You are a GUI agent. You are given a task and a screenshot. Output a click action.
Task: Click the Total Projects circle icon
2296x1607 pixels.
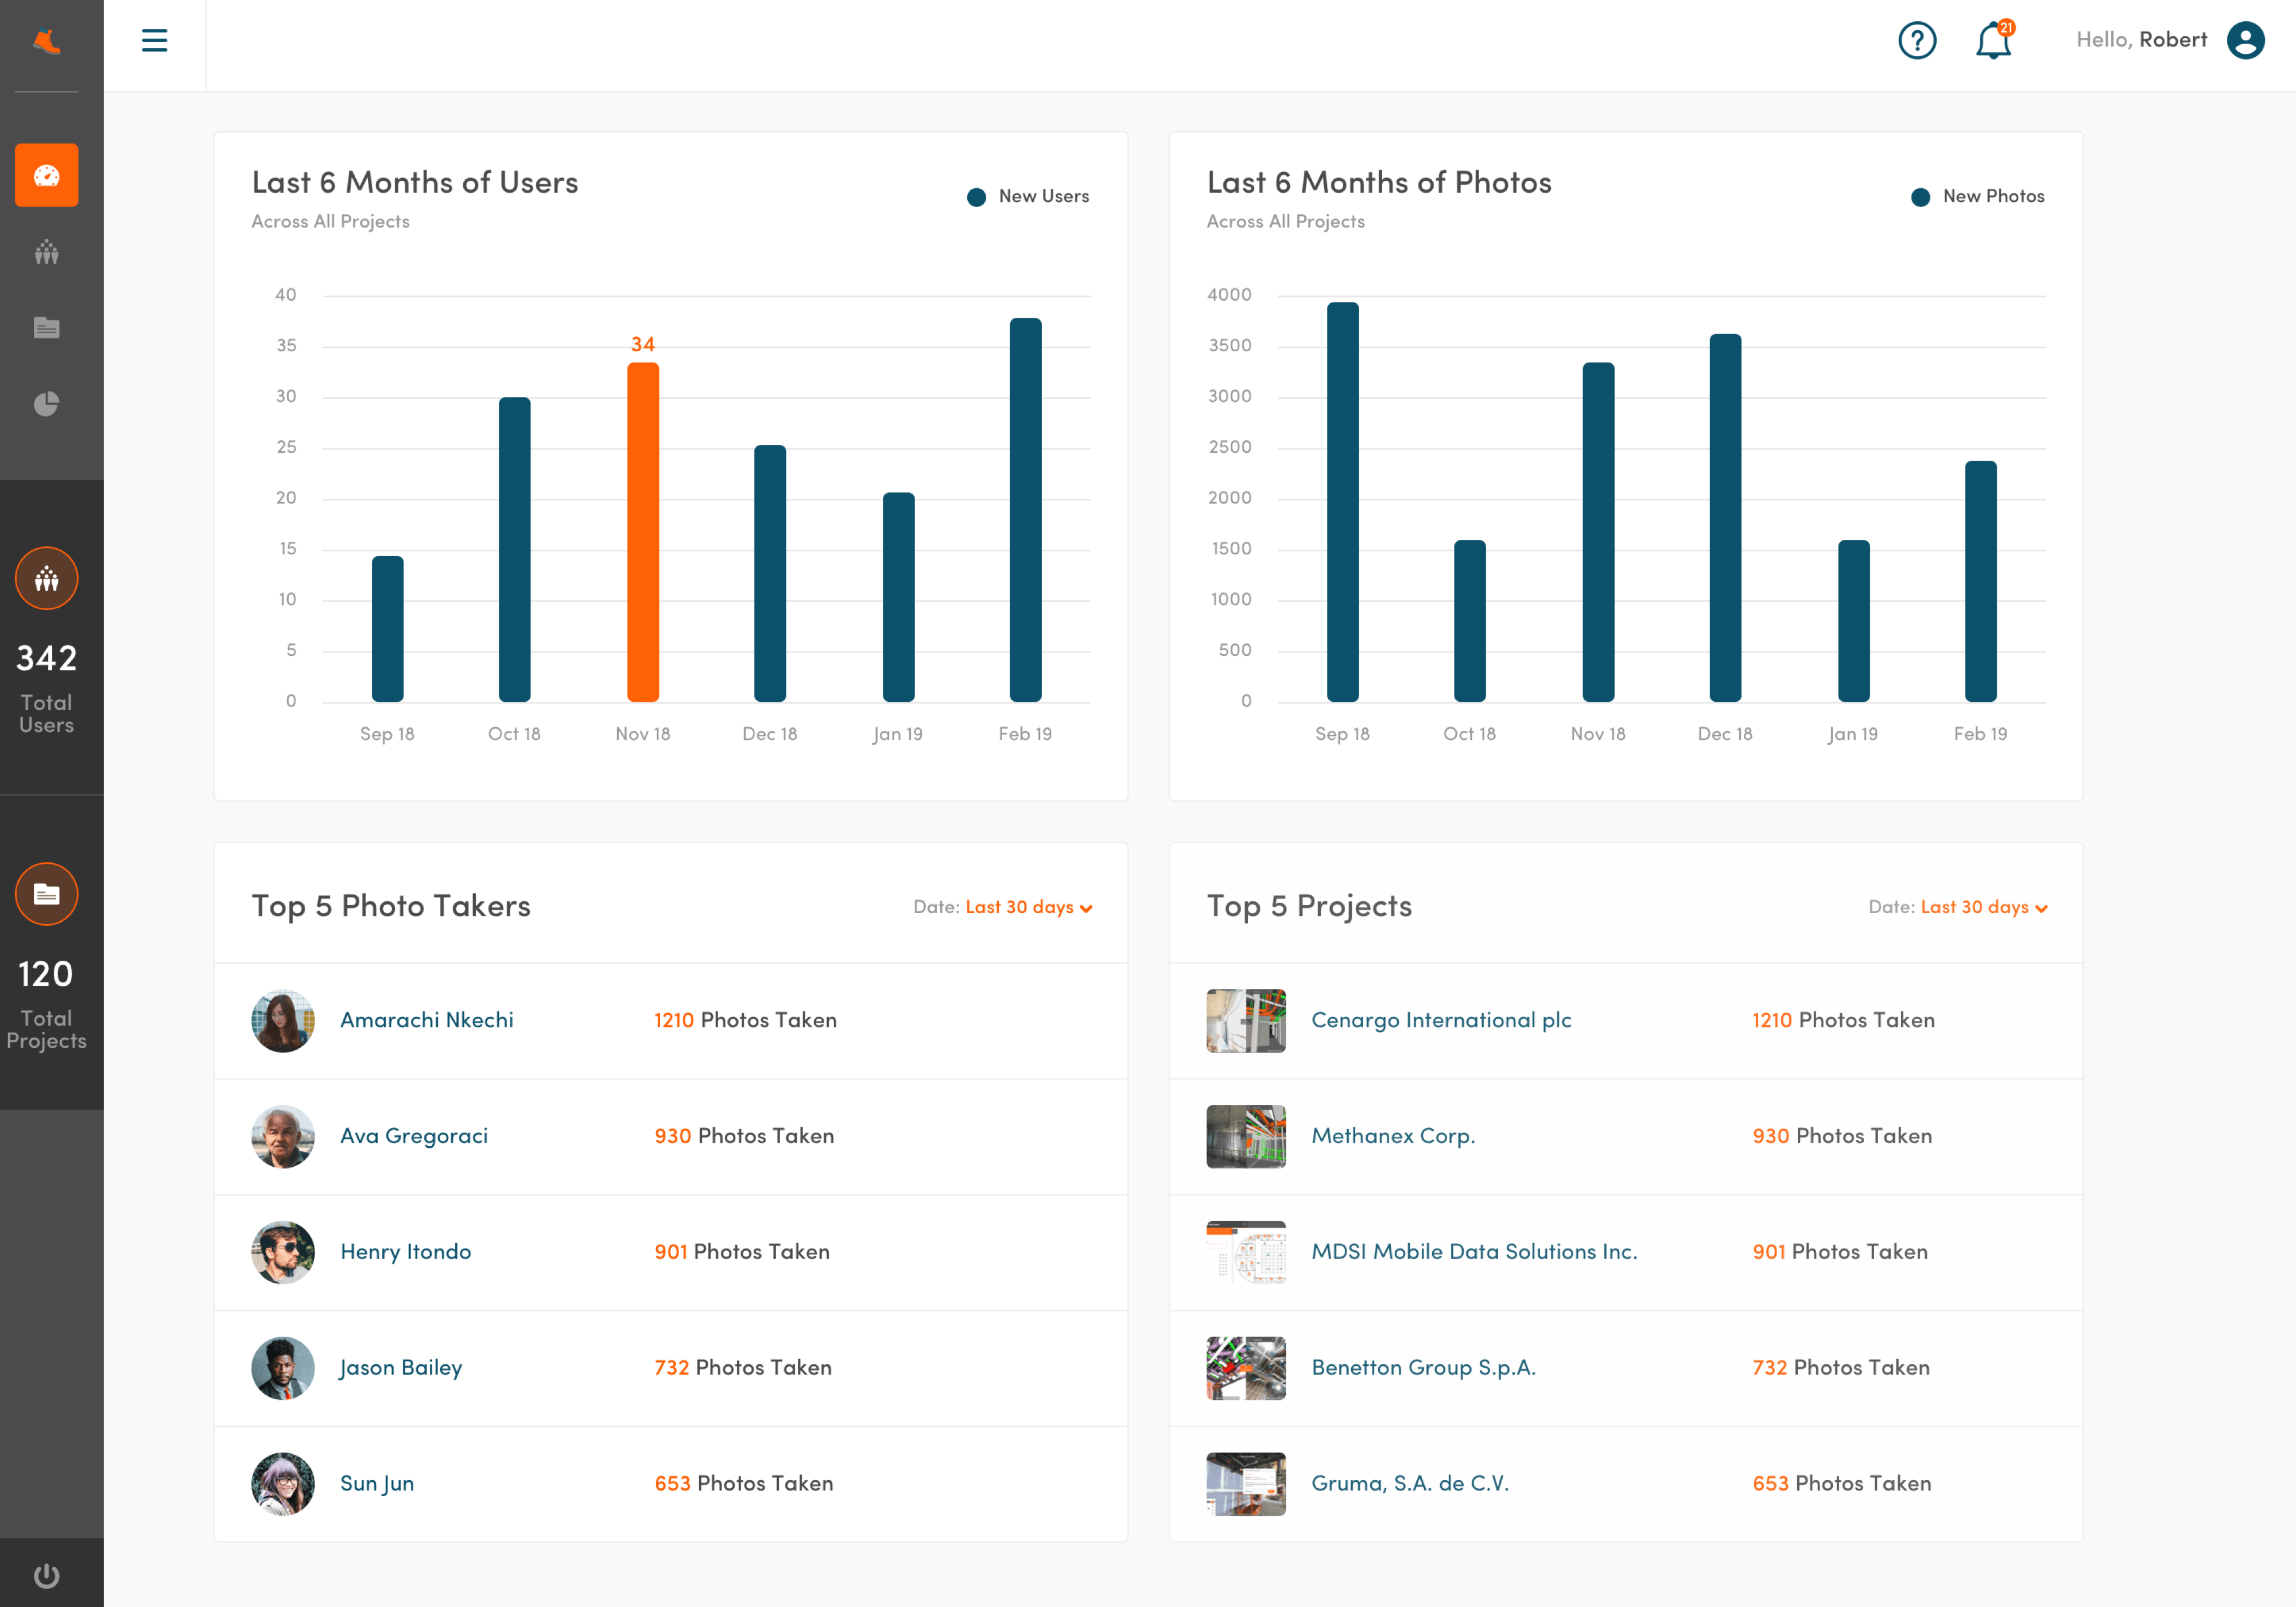coord(47,894)
